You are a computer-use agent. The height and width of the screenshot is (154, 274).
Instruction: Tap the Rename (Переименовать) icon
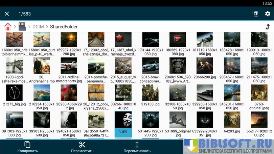coord(137,145)
